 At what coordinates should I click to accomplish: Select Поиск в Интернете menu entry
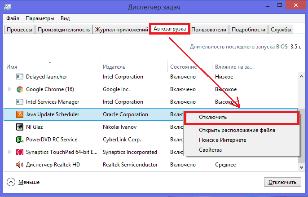pos(242,140)
